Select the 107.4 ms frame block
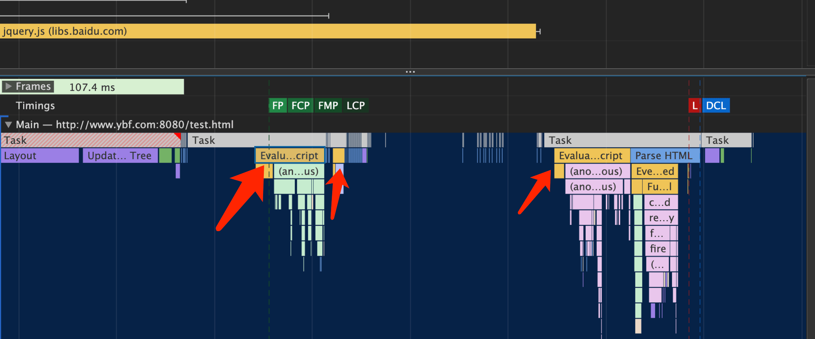The image size is (815, 339). [92, 87]
